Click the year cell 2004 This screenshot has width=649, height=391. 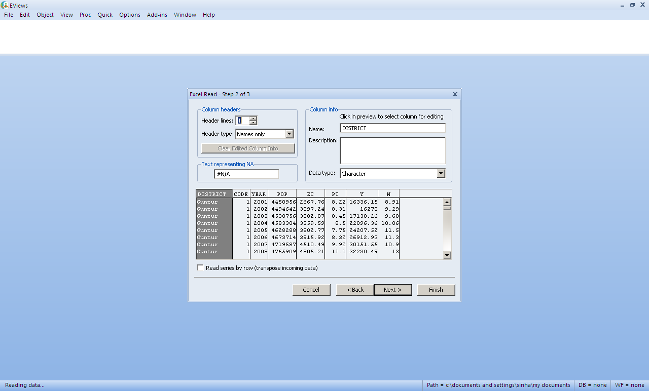(x=260, y=223)
